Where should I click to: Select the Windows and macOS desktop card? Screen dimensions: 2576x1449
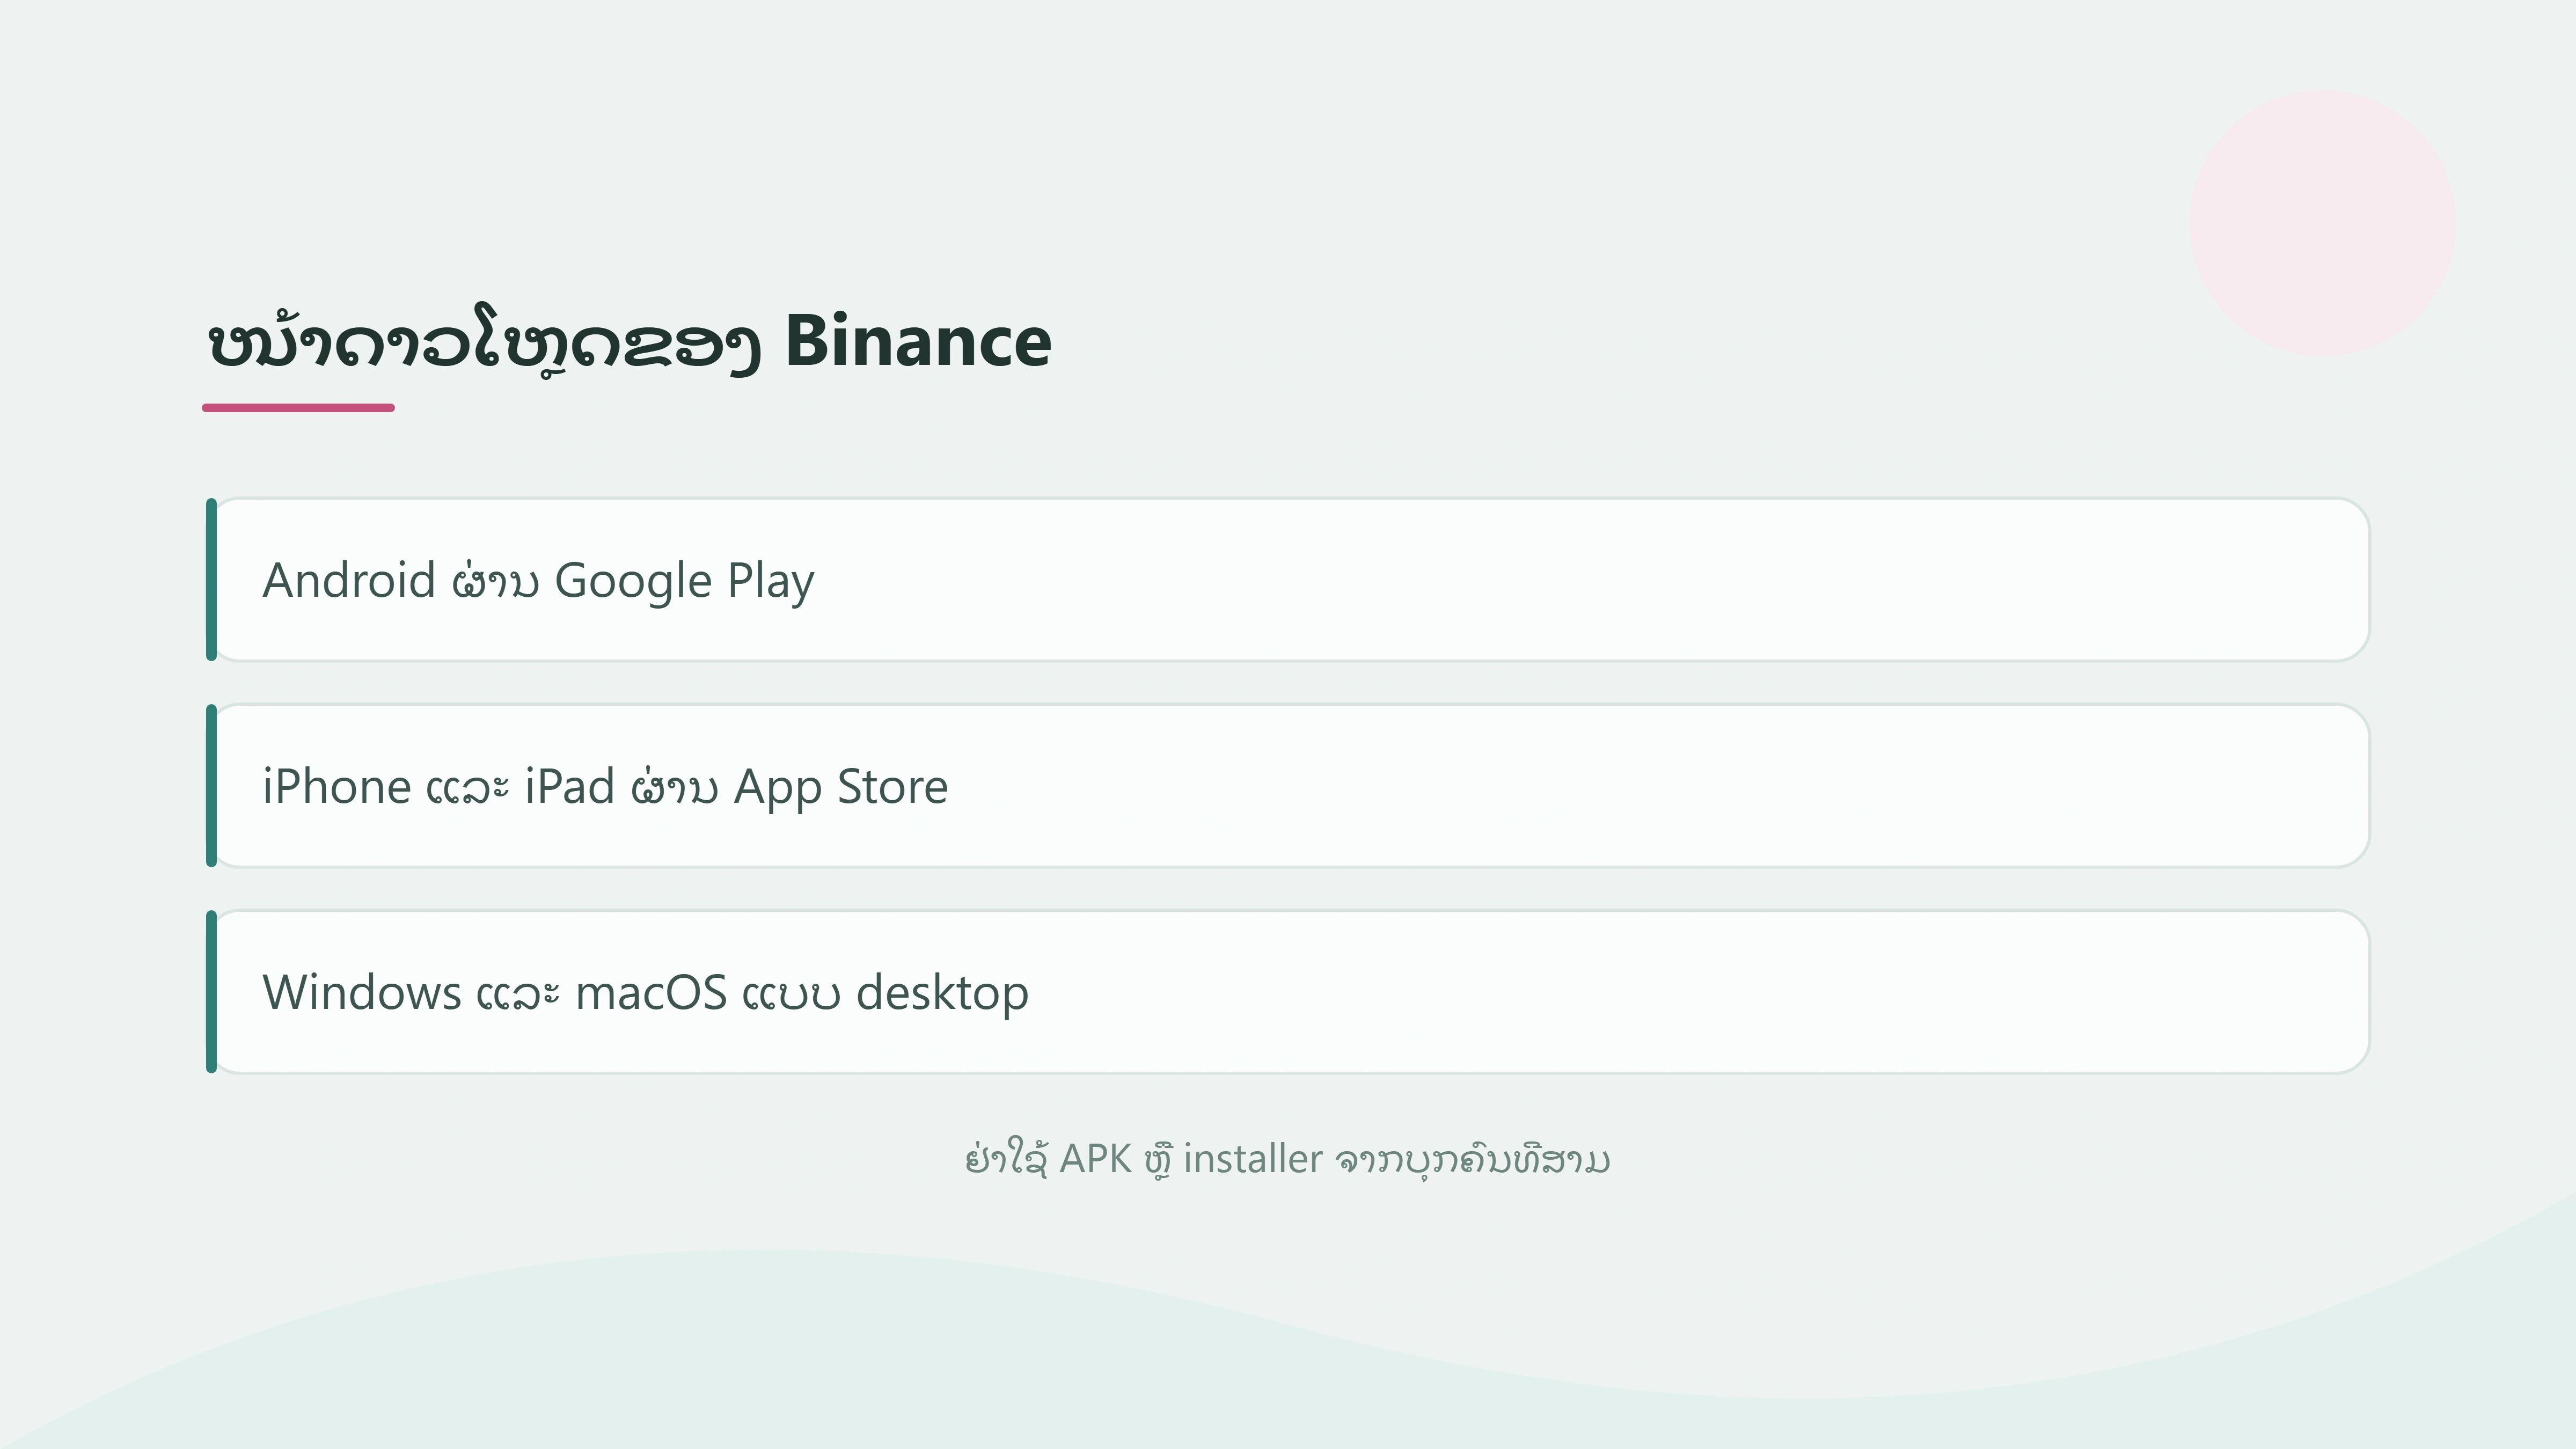click(1288, 992)
